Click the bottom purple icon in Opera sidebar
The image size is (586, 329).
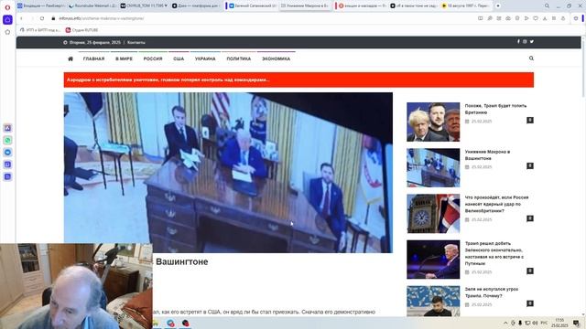point(8,176)
